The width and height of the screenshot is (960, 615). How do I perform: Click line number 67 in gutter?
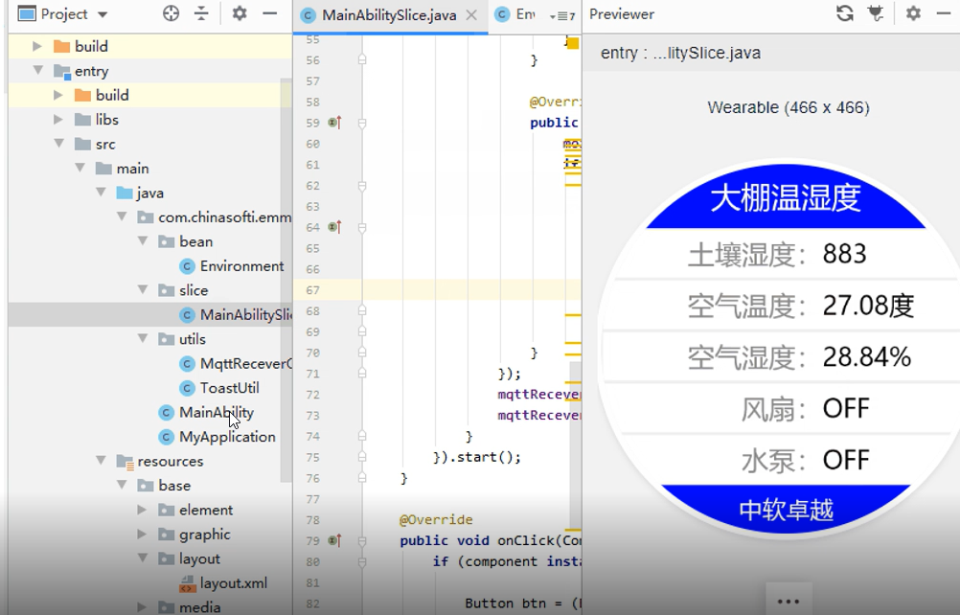pos(312,290)
